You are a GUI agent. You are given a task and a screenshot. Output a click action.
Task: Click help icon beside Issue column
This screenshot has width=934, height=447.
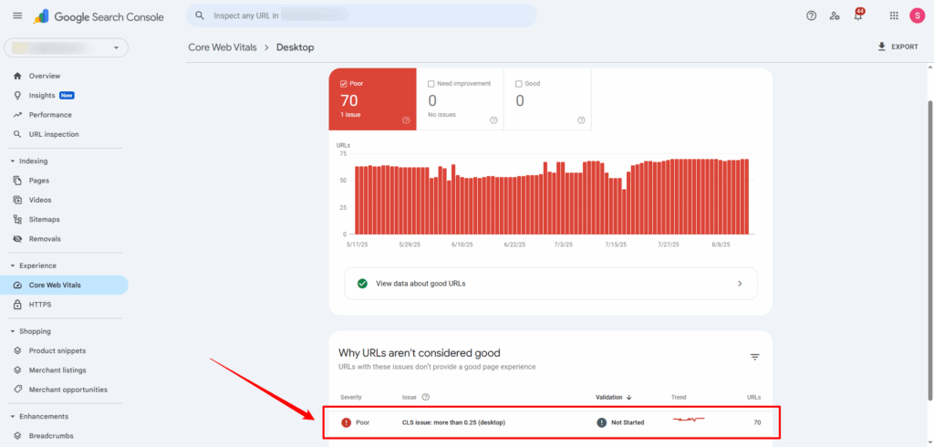425,397
